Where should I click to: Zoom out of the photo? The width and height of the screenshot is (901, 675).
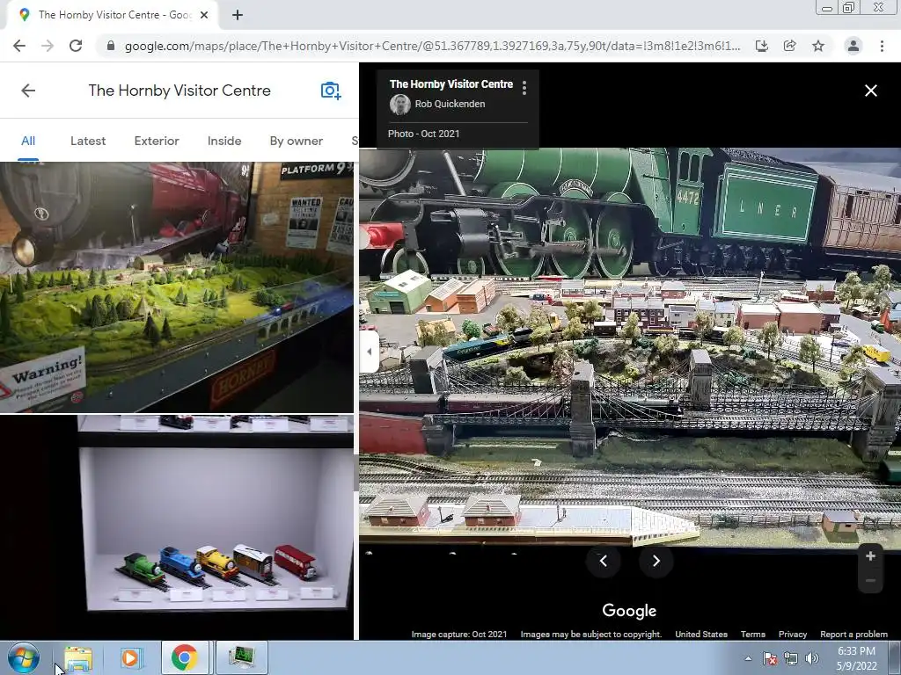coord(870,580)
